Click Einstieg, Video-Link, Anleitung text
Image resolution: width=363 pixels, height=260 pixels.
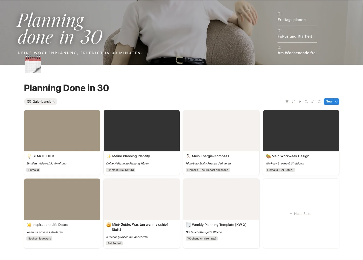47,163
